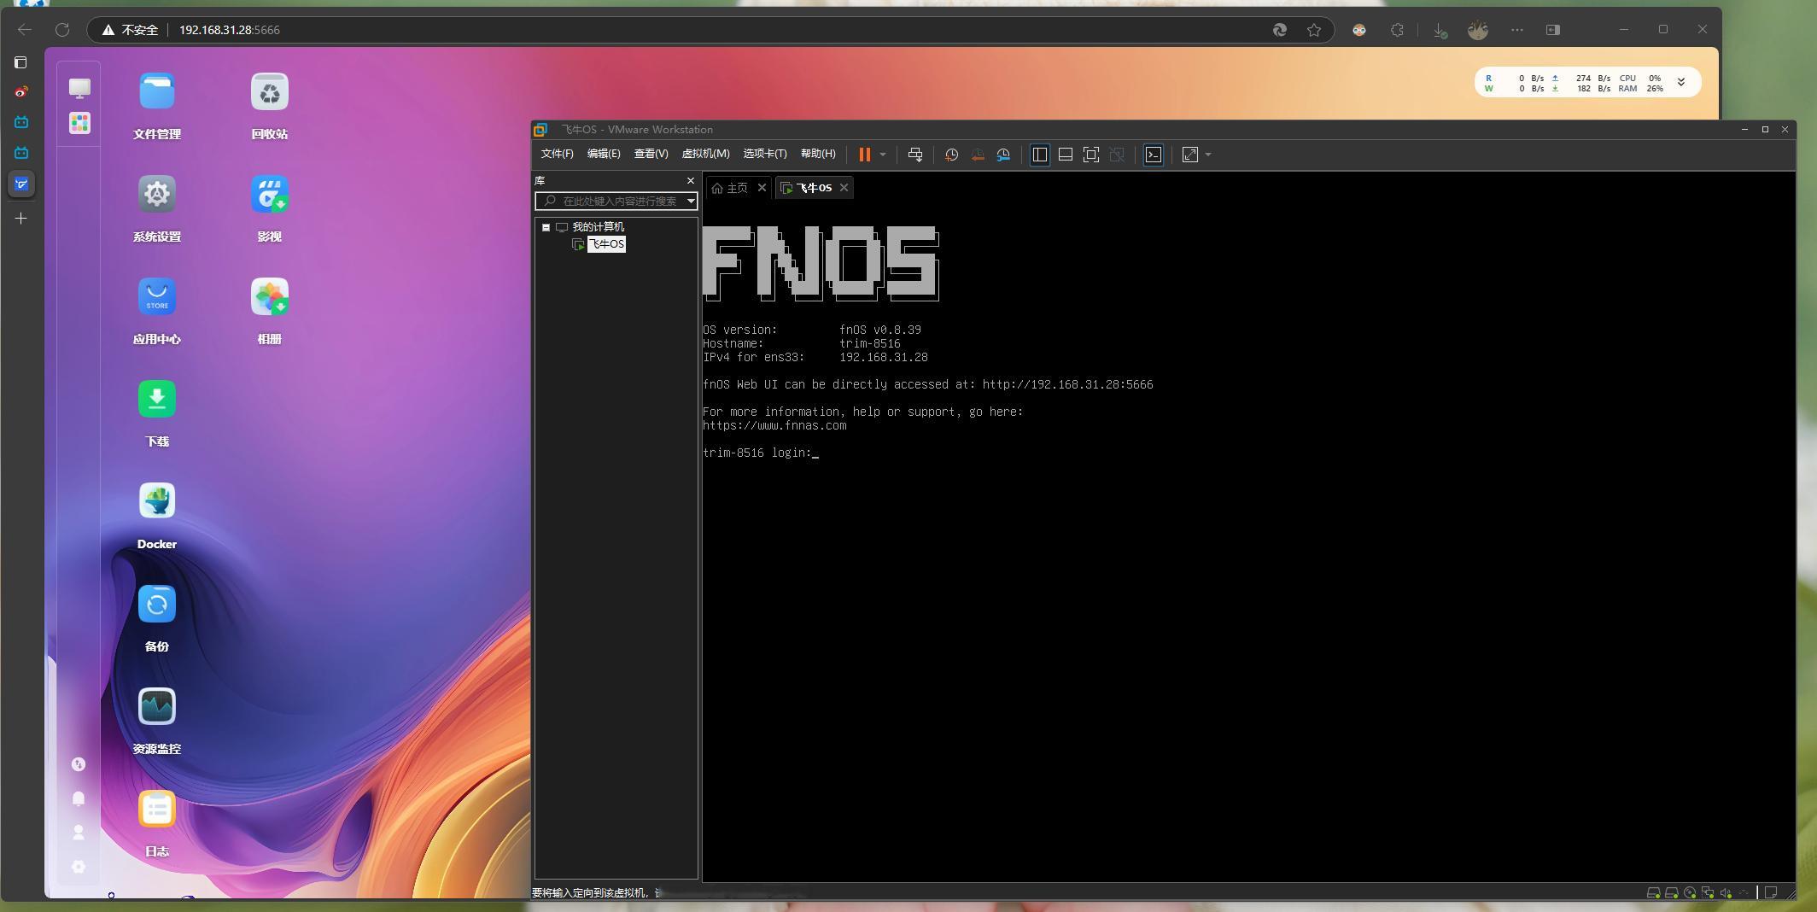This screenshot has width=1817, height=912.
Task: Open the 帮助(H) menu
Action: pyautogui.click(x=818, y=154)
